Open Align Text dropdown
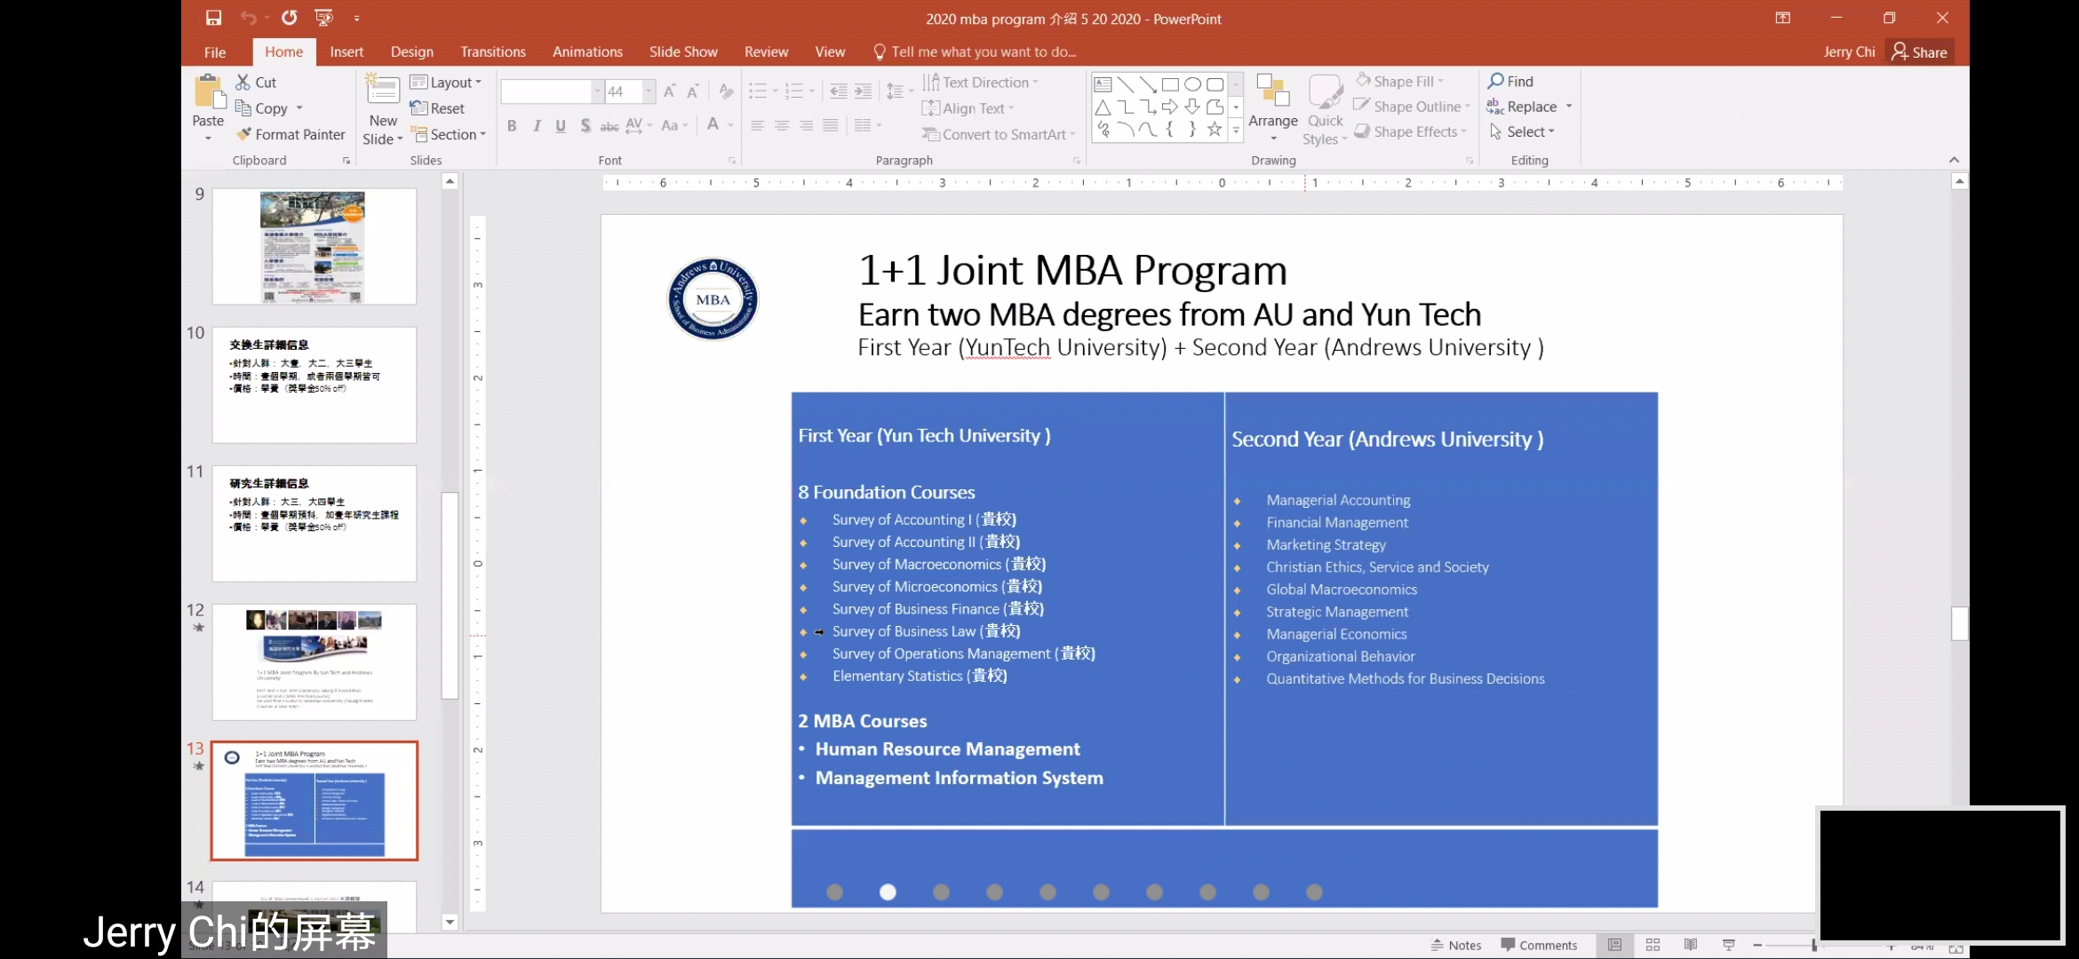2079x959 pixels. tap(968, 107)
